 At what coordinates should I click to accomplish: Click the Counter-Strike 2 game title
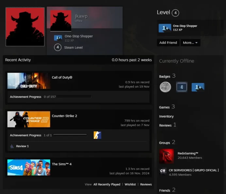pyautogui.click(x=64, y=116)
